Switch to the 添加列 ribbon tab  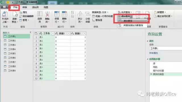pos(35,7)
